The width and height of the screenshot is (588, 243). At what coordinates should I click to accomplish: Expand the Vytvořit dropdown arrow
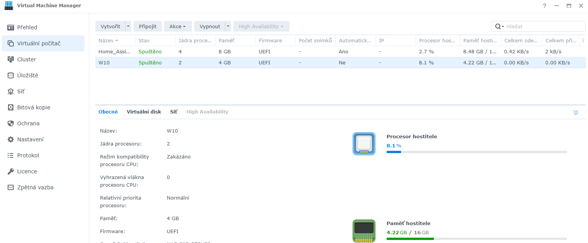[128, 26]
